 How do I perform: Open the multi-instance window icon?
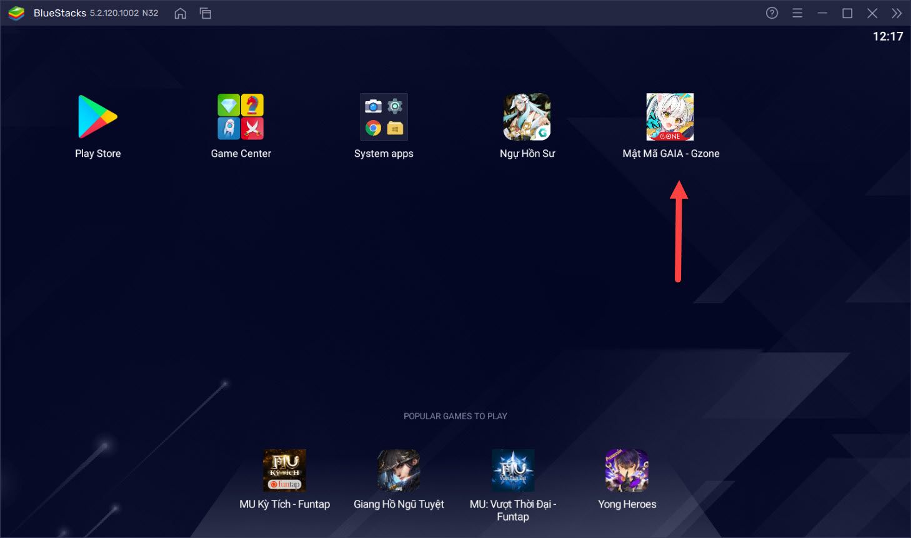pos(206,13)
